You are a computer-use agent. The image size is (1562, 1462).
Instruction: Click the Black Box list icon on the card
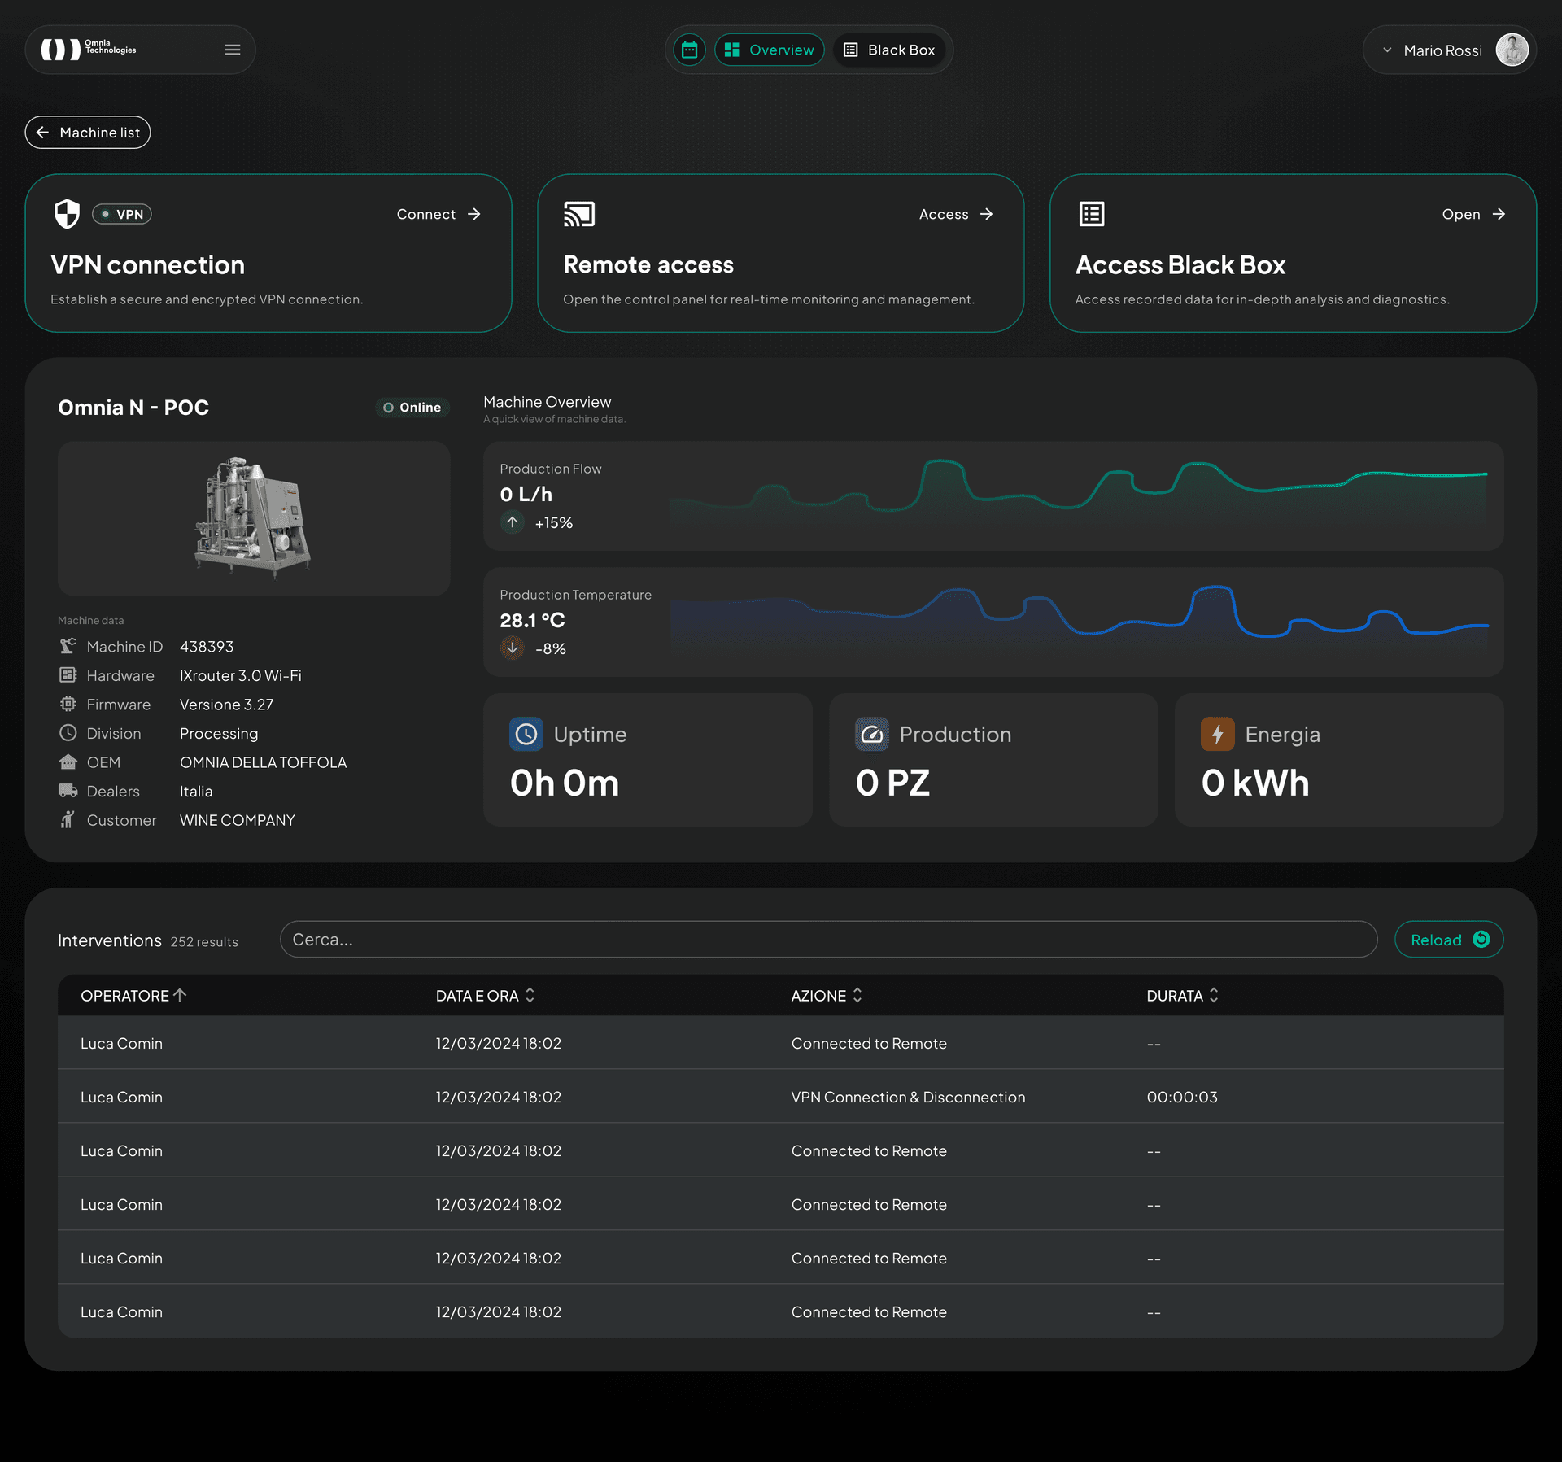coord(1091,214)
